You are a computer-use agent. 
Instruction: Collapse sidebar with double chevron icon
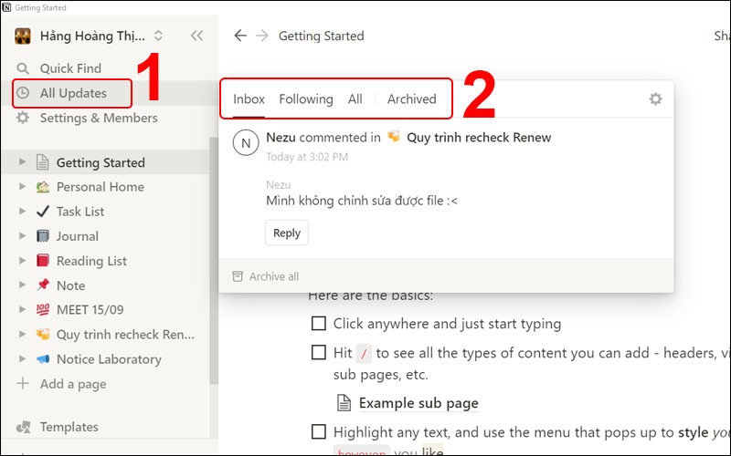(196, 36)
